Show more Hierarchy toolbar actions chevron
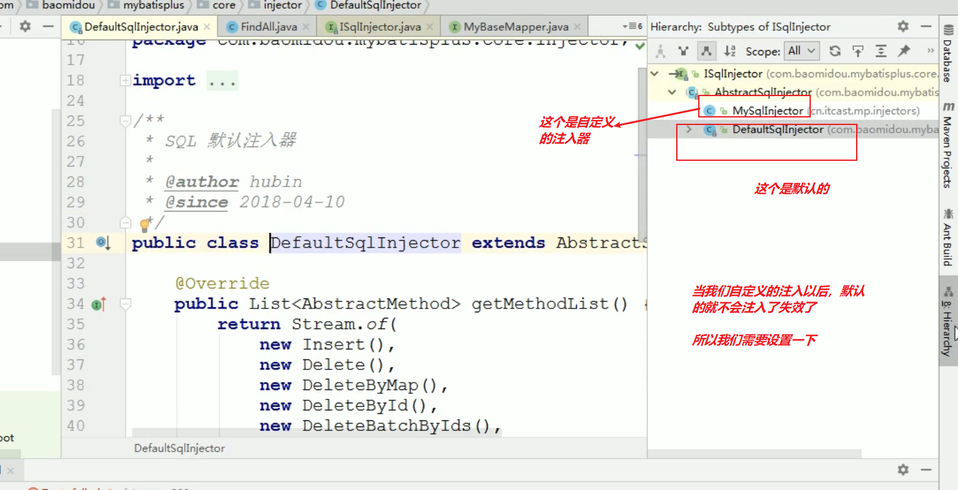 tap(931, 51)
